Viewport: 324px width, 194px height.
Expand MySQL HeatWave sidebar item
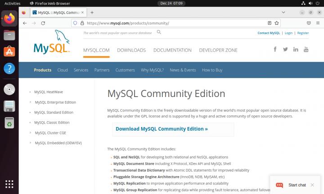click(48, 92)
